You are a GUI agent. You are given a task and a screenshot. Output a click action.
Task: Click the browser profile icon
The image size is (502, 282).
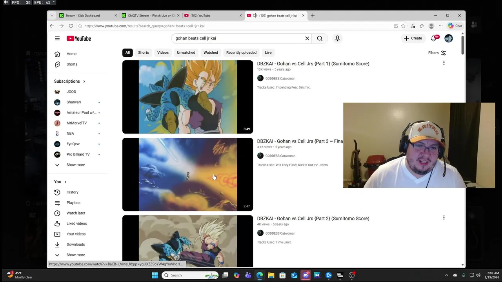[431, 26]
